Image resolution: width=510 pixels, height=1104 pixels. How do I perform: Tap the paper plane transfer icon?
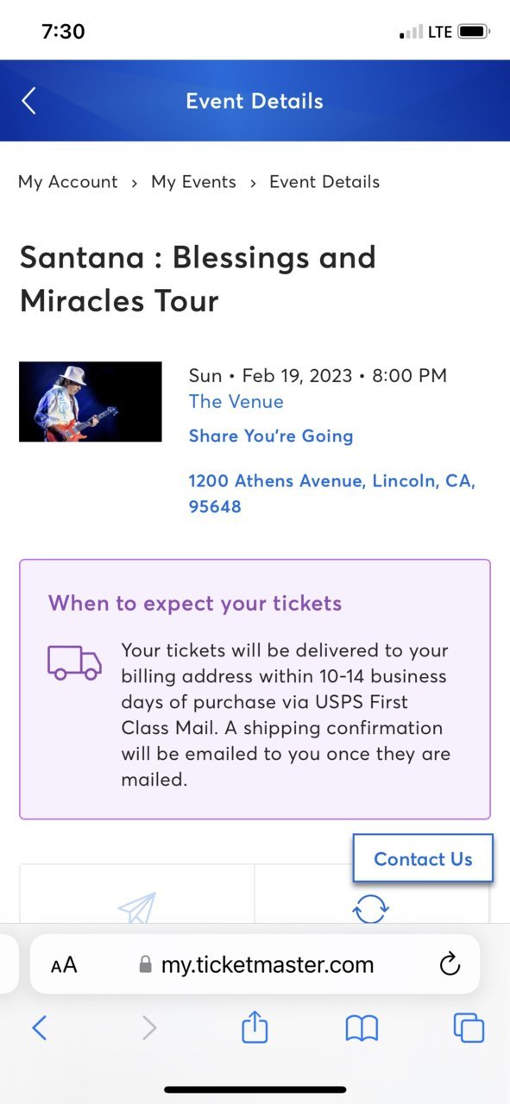pos(136,907)
